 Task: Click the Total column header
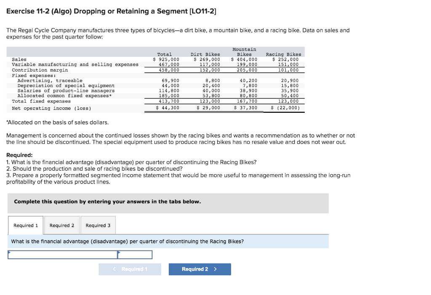(x=165, y=54)
